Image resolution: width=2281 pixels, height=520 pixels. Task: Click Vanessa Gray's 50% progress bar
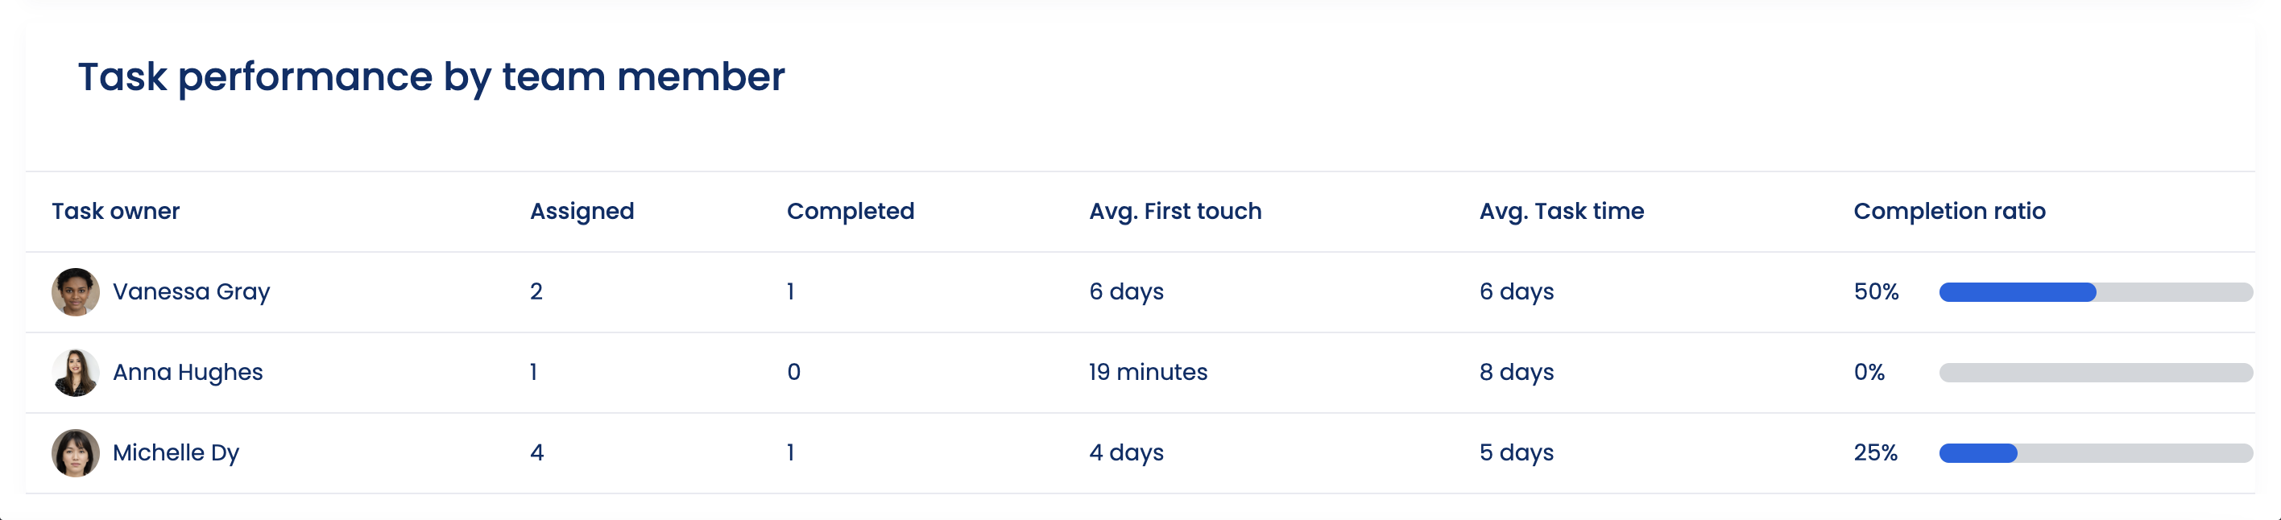tap(2095, 292)
